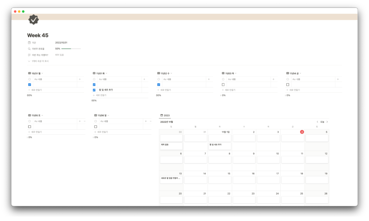
Task: Click the verified checkmark page icon
Action: pos(34,19)
